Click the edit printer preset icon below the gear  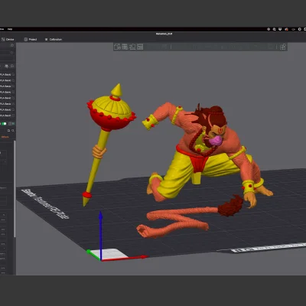coord(12,52)
